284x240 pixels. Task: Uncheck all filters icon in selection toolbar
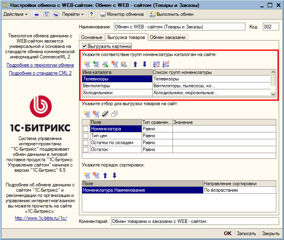(114, 114)
